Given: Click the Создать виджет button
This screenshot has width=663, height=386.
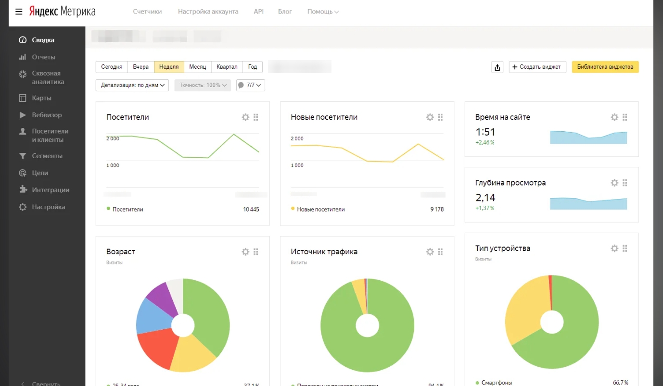Looking at the screenshot, I should [537, 67].
